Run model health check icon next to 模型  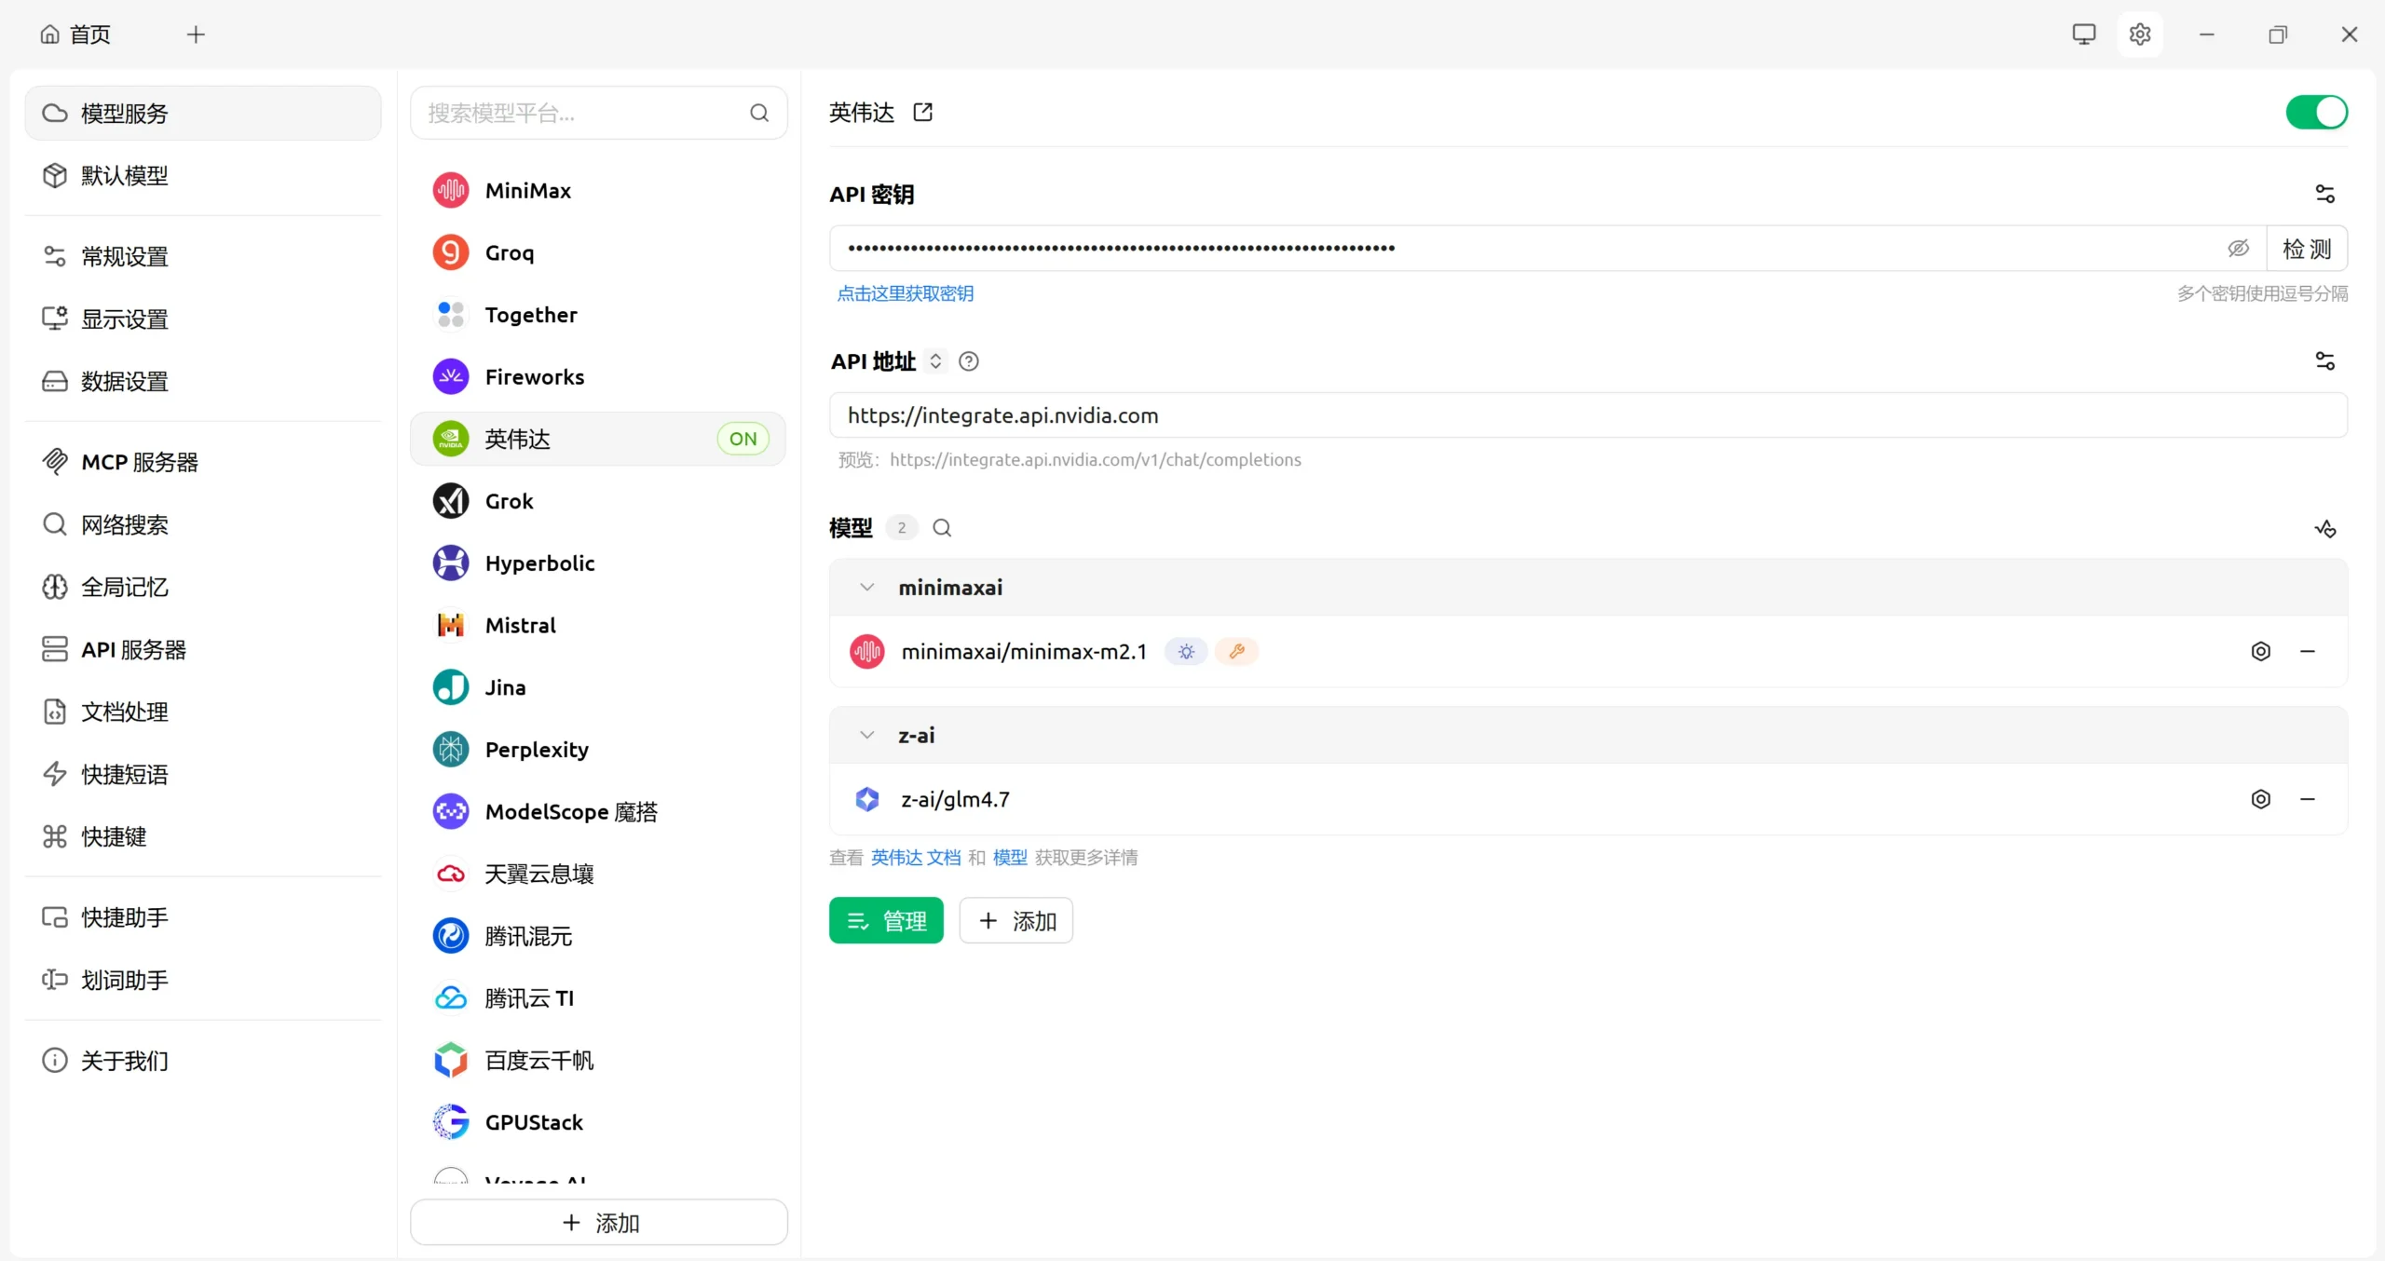[2325, 528]
